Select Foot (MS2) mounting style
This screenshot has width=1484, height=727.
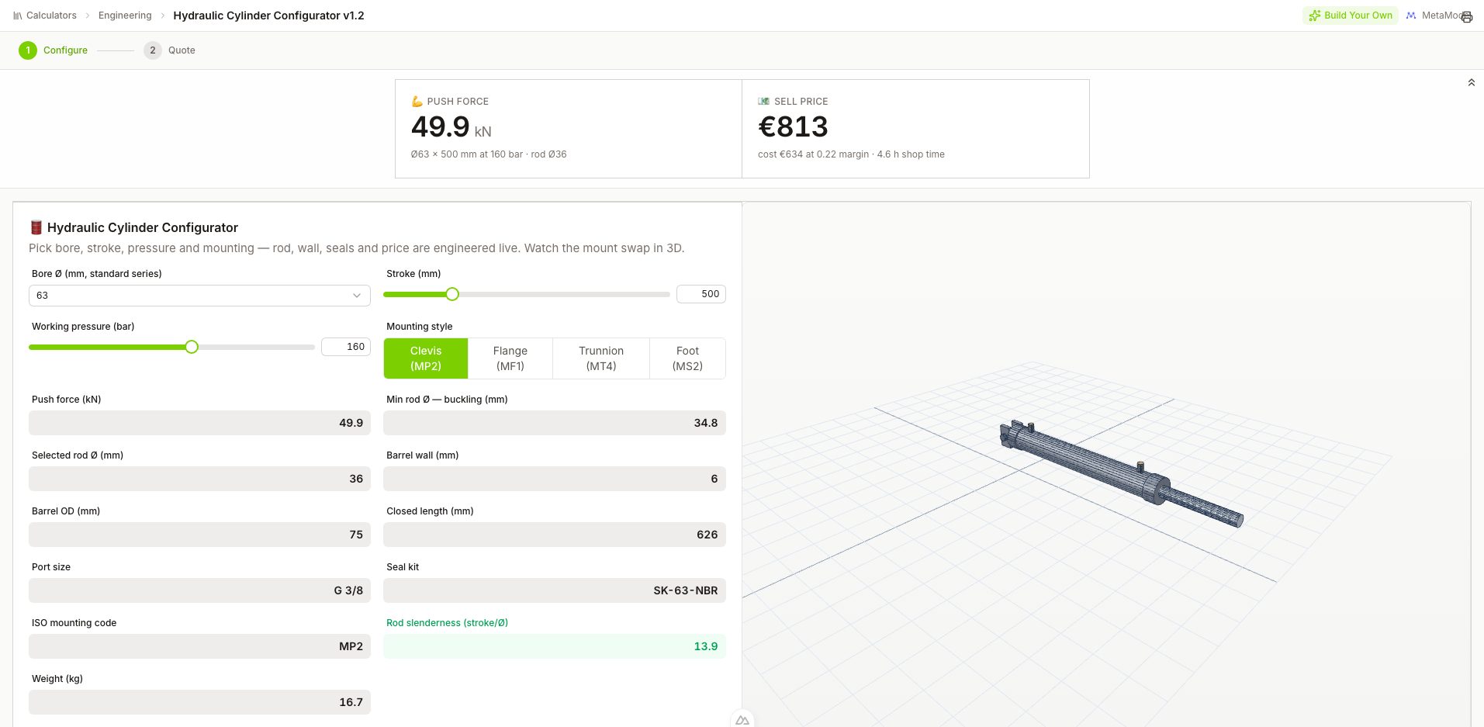click(x=687, y=358)
